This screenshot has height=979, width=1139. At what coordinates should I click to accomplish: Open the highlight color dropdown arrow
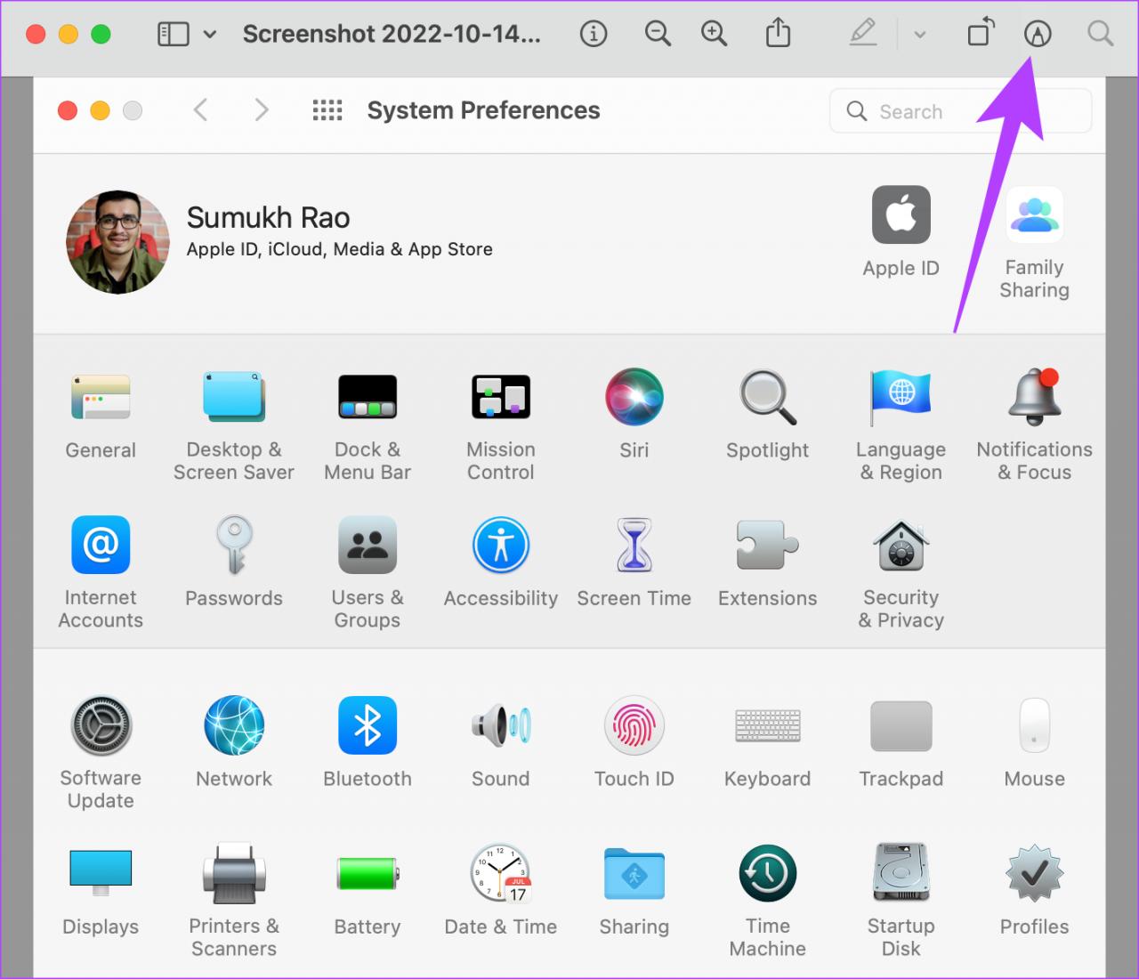coord(920,35)
